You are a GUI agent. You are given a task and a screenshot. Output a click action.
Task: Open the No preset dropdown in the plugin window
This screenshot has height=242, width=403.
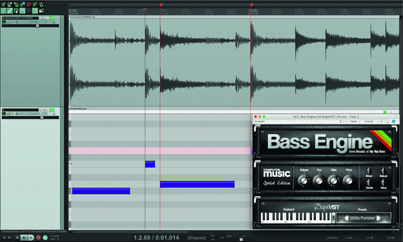pos(298,122)
